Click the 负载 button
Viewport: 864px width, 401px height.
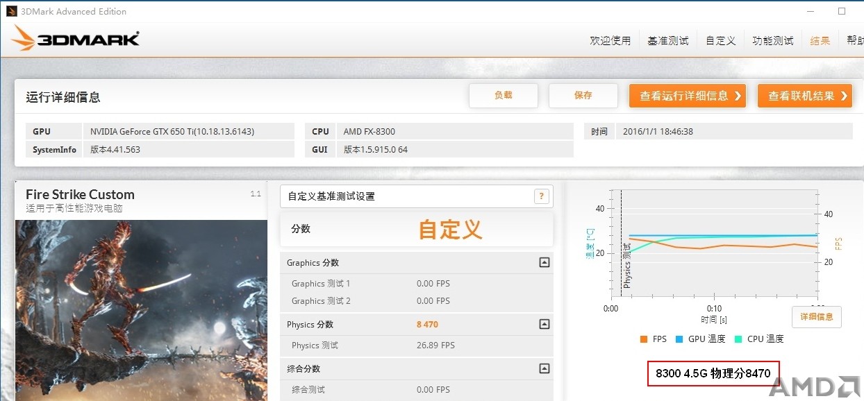coord(504,96)
